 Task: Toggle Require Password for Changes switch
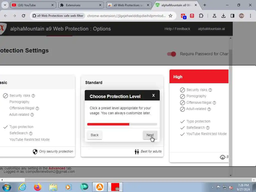pyautogui.click(x=171, y=54)
